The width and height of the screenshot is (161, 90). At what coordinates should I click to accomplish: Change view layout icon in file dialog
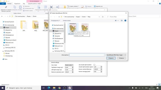click(x=116, y=20)
